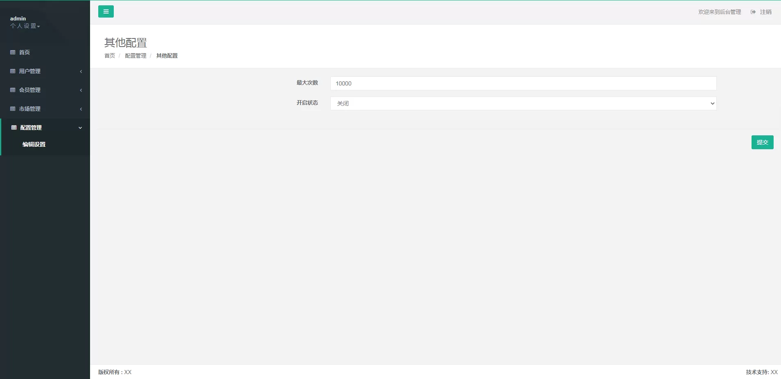Click the 技术支持 footer text
This screenshot has width=781, height=379.
coord(762,372)
